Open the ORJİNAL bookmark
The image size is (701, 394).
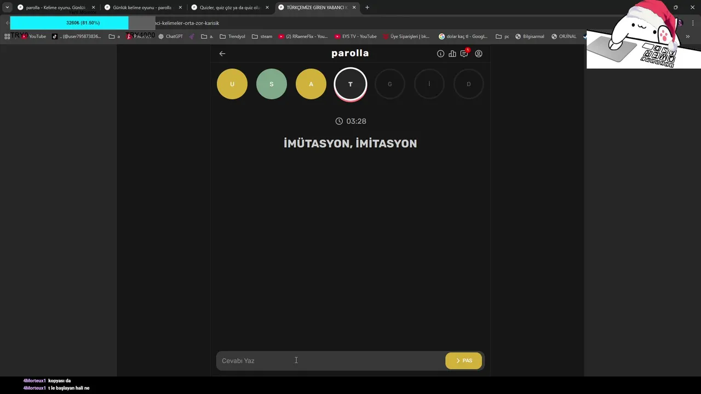click(x=564, y=37)
